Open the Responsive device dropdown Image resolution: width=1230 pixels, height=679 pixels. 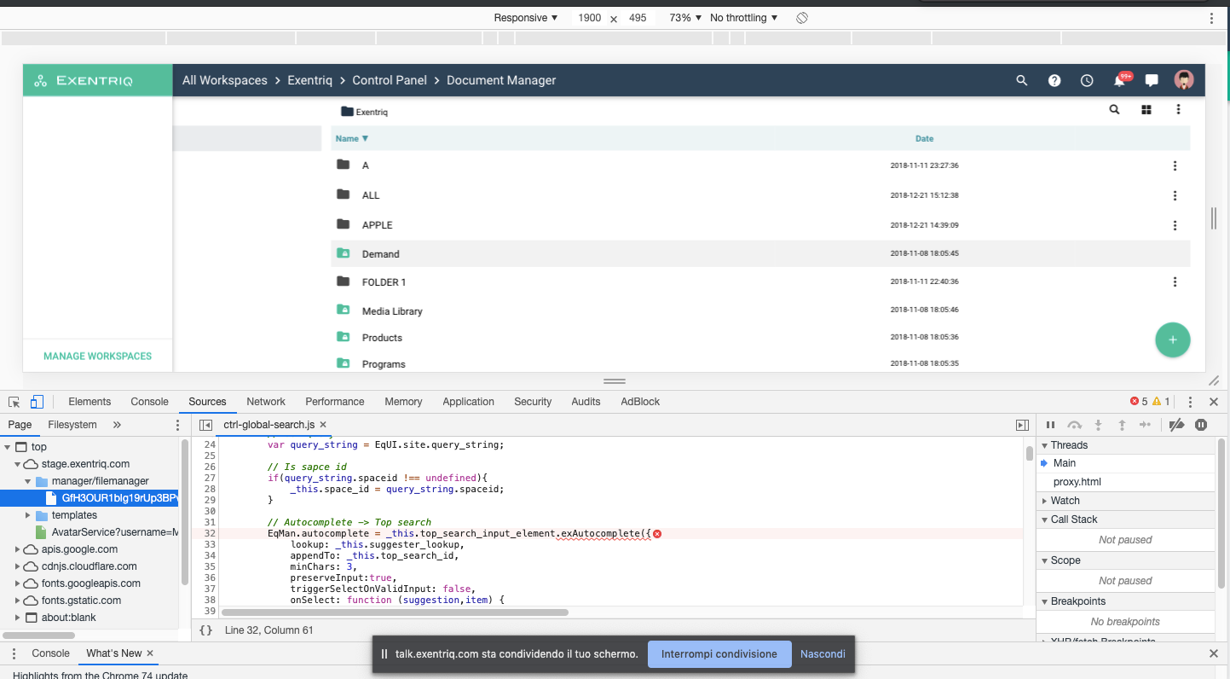[x=525, y=18]
